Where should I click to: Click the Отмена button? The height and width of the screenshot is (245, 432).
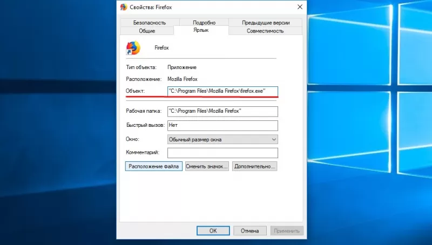(x=250, y=230)
